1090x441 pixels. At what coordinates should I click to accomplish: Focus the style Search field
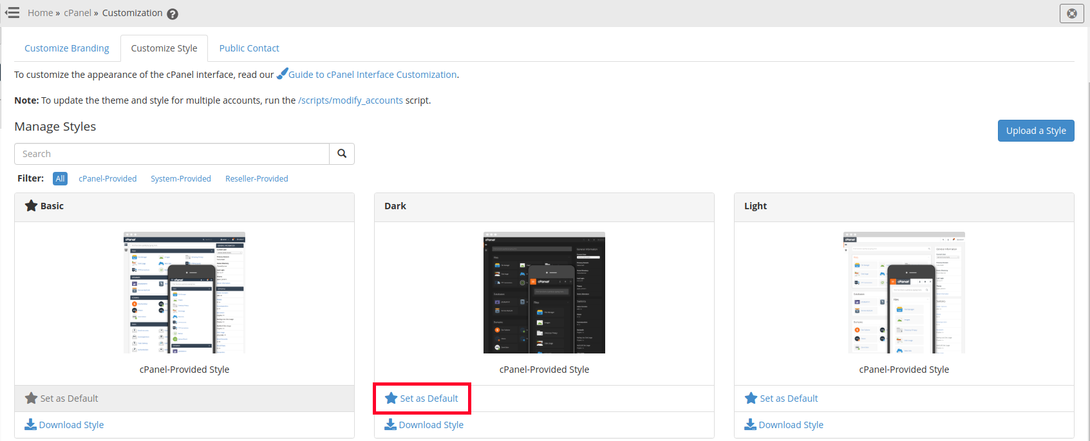click(x=172, y=154)
